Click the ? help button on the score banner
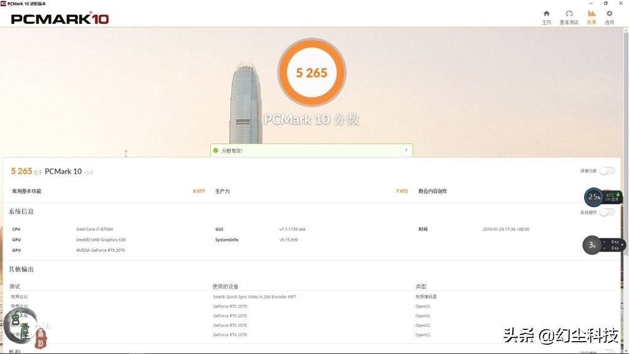Image resolution: width=629 pixels, height=354 pixels. (x=405, y=150)
